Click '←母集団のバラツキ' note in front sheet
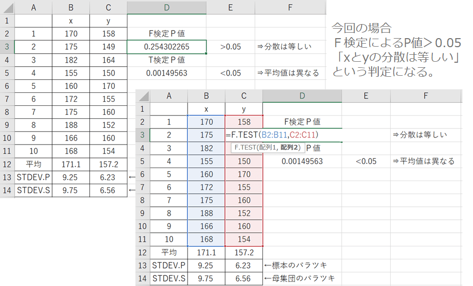473x286 pixels. 299,278
